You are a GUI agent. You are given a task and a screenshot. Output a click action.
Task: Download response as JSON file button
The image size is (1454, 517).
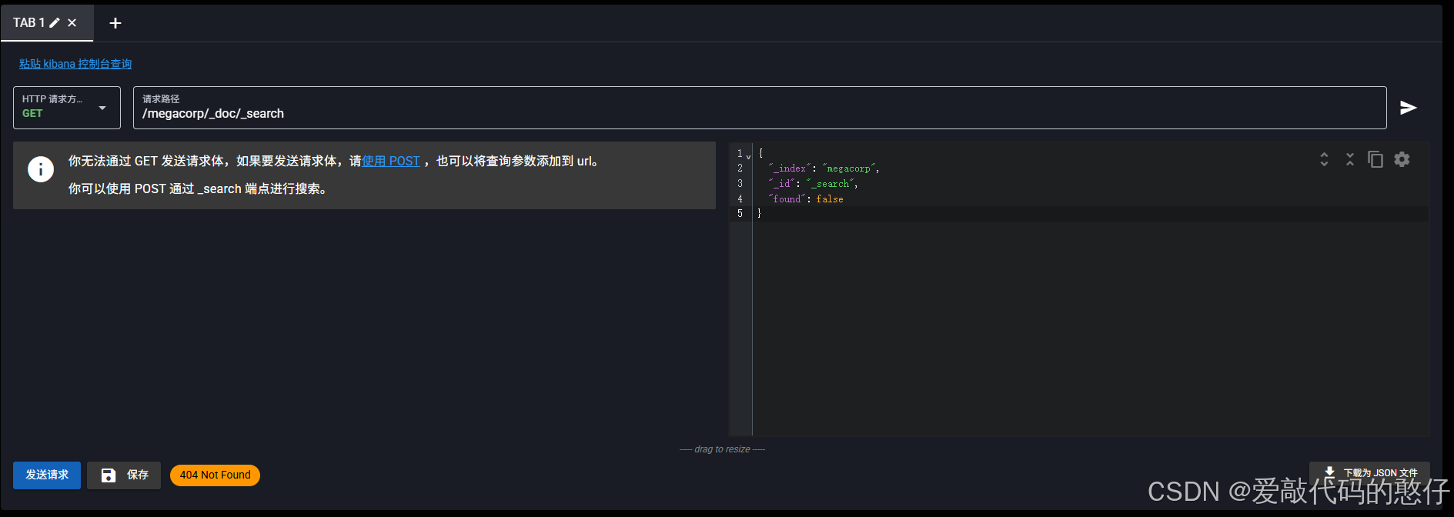1369,472
